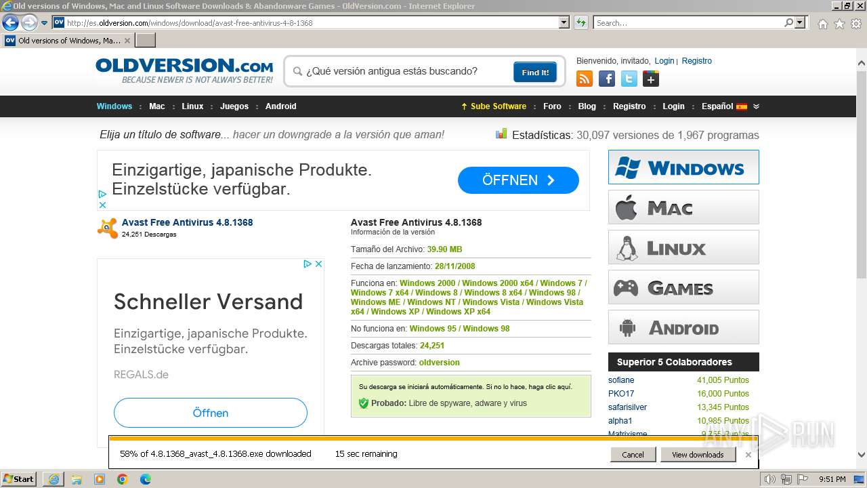Open the Twitter icon
867x488 pixels.
pyautogui.click(x=629, y=79)
